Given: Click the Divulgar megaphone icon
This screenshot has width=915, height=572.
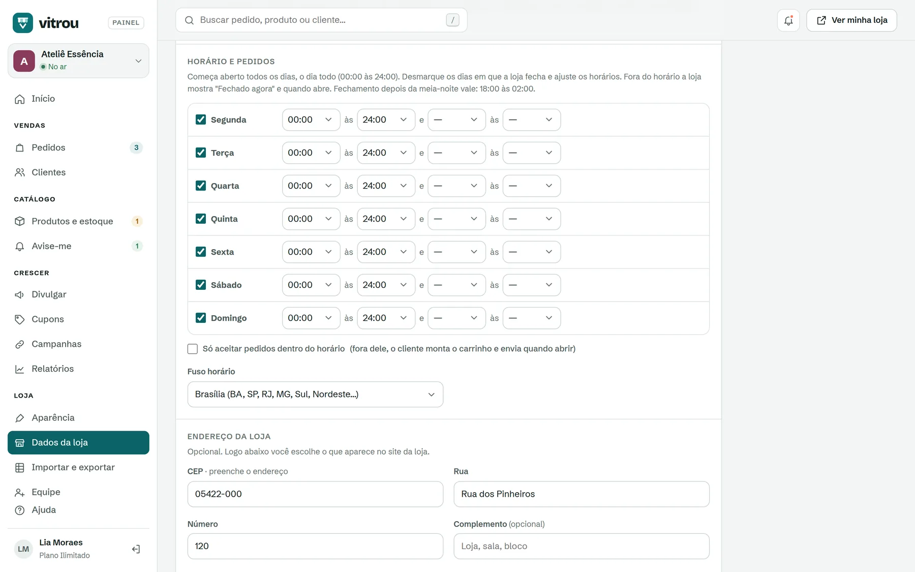Looking at the screenshot, I should click(20, 295).
